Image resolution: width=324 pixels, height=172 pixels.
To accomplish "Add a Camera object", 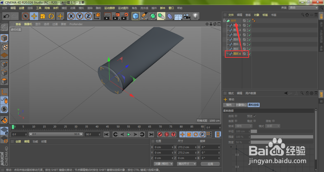I will pos(187,16).
